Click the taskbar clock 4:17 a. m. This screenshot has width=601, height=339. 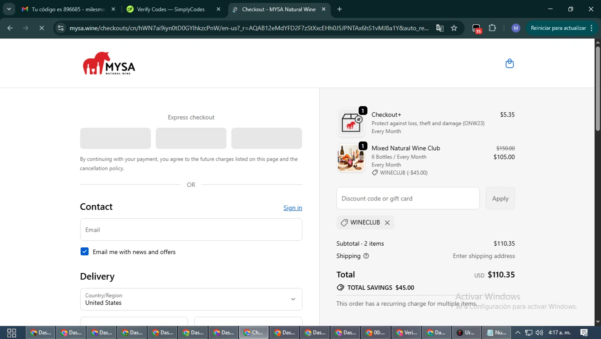tap(559, 333)
